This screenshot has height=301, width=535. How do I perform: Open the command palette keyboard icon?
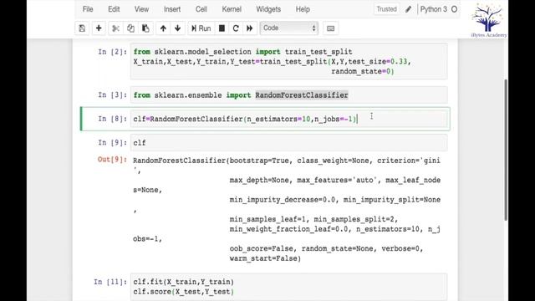click(331, 28)
